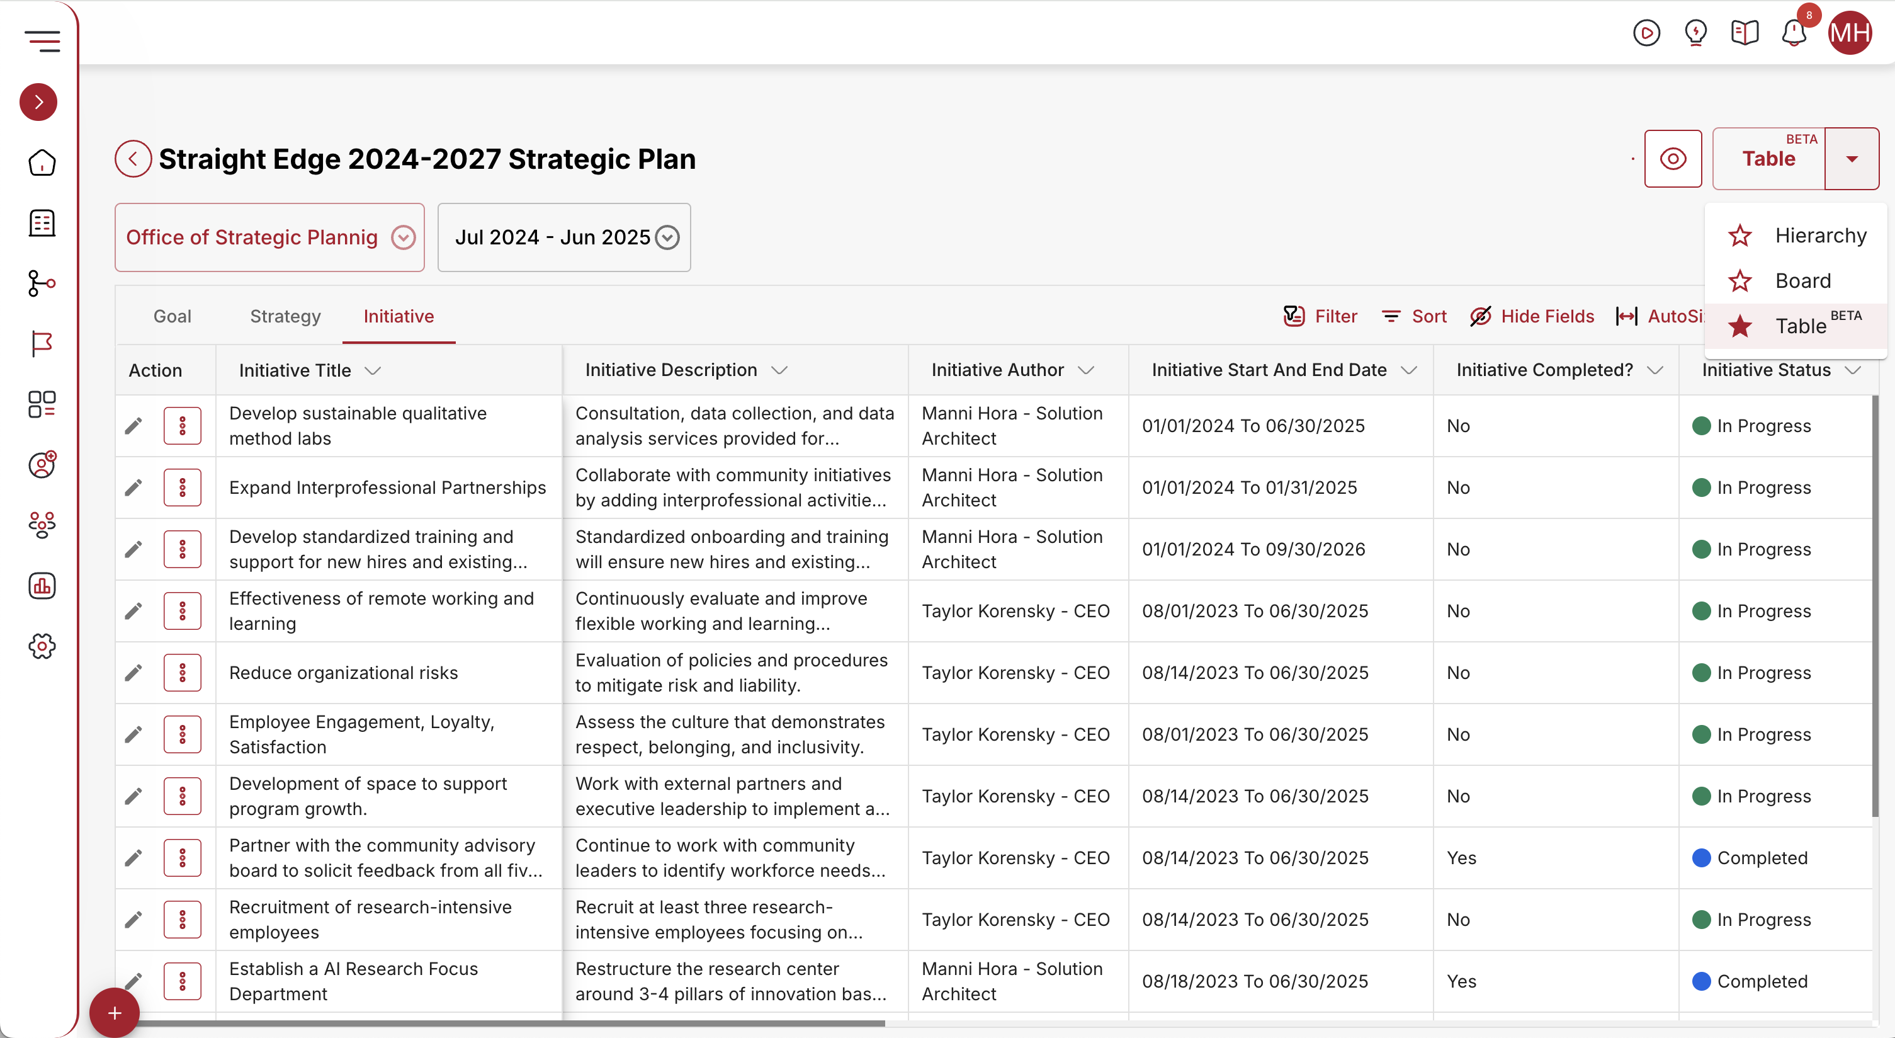The image size is (1895, 1038).
Task: Star the Board view as favorite
Action: tap(1739, 281)
